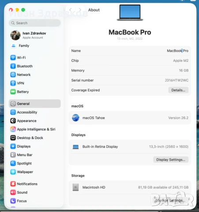Click the macOS Tahoe name text
199x212 pixels.
coord(94,118)
